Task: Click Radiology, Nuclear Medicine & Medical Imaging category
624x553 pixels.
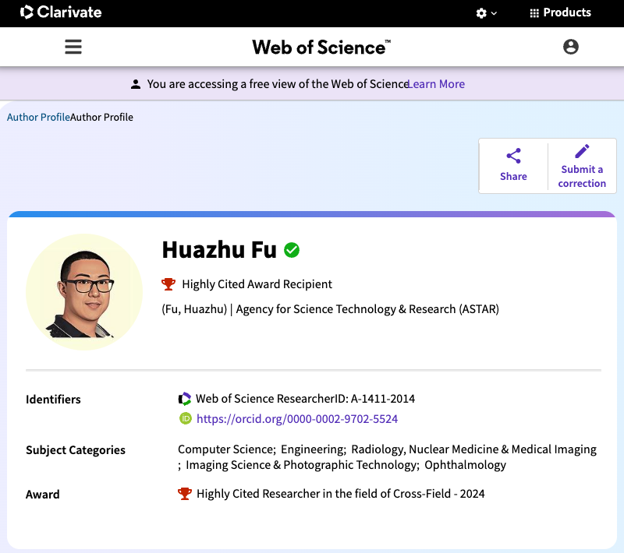Action: [x=474, y=449]
